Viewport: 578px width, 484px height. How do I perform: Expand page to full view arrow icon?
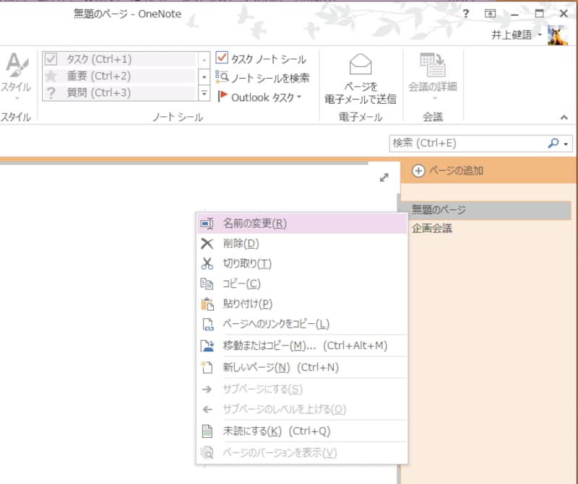point(384,177)
